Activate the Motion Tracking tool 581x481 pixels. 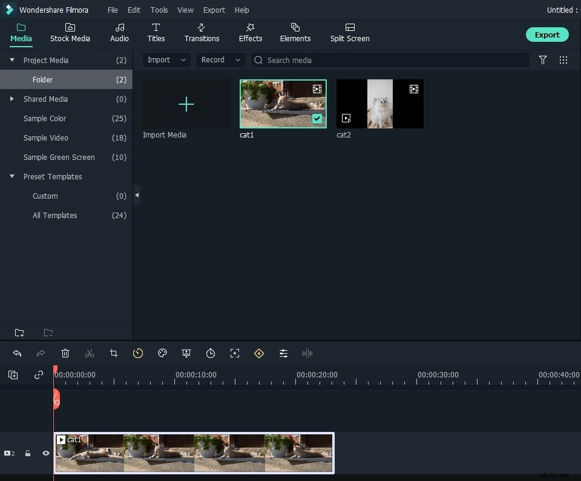[x=235, y=354]
